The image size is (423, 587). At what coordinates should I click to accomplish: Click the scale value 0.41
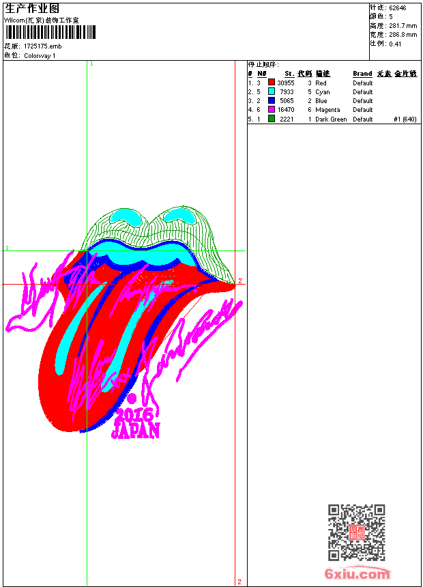pyautogui.click(x=395, y=44)
